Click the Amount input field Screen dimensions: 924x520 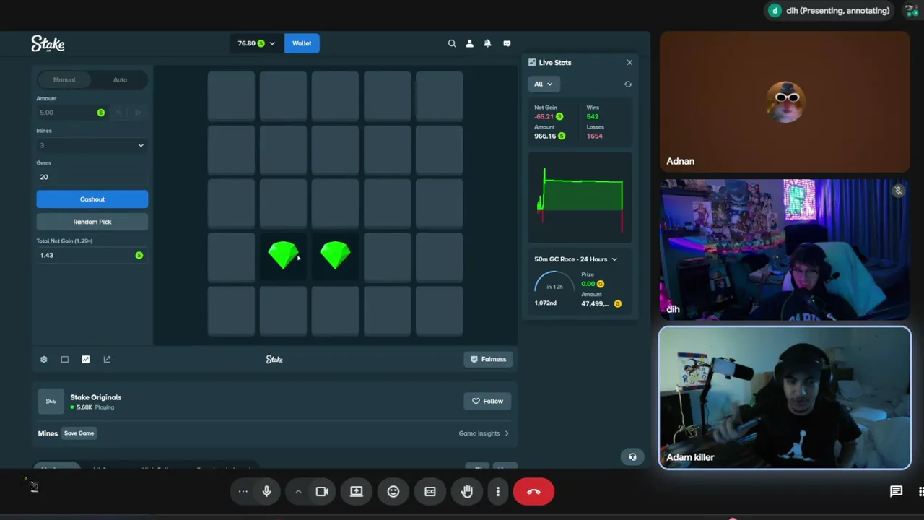coord(72,113)
